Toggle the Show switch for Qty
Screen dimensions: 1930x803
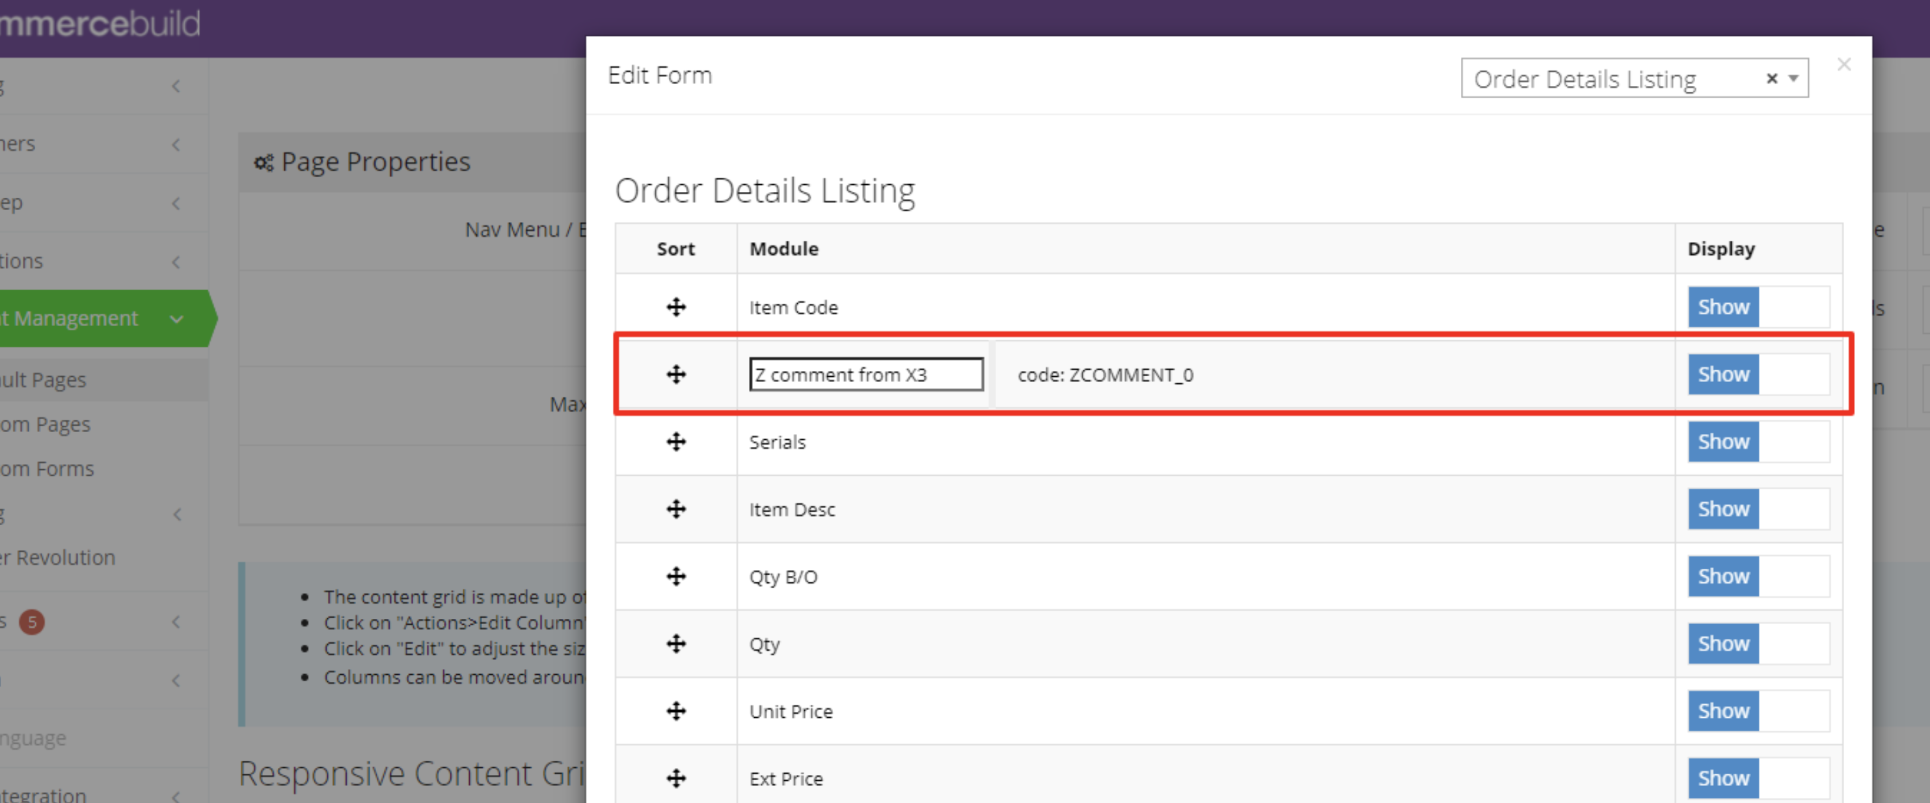(x=1757, y=644)
